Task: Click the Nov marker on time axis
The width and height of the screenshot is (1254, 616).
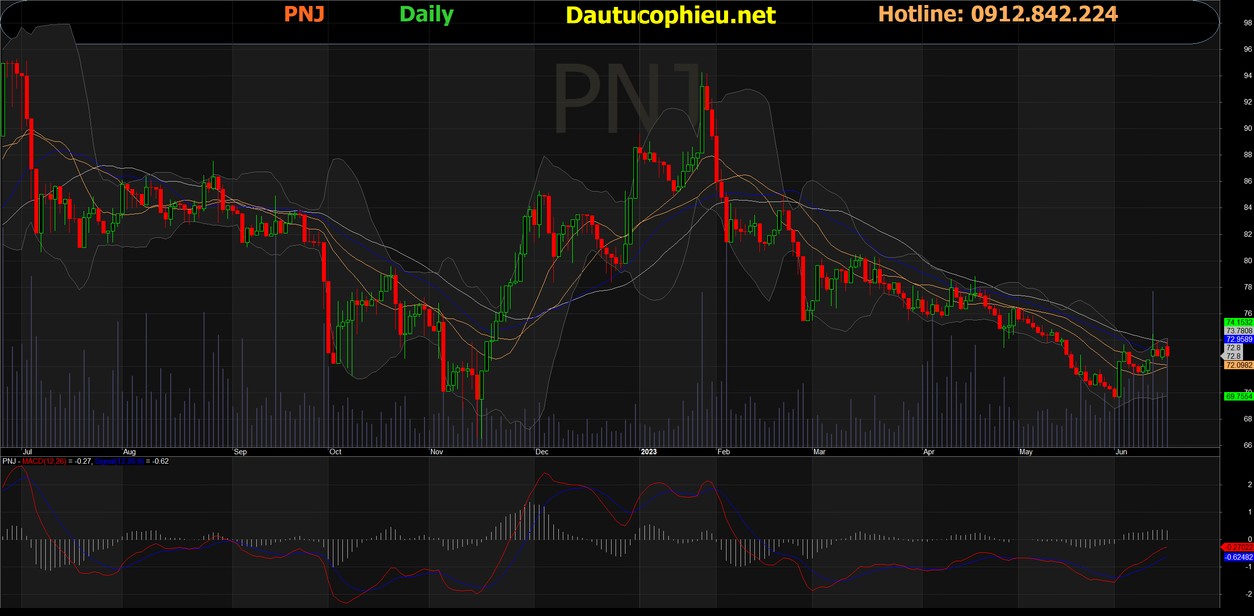Action: [436, 452]
